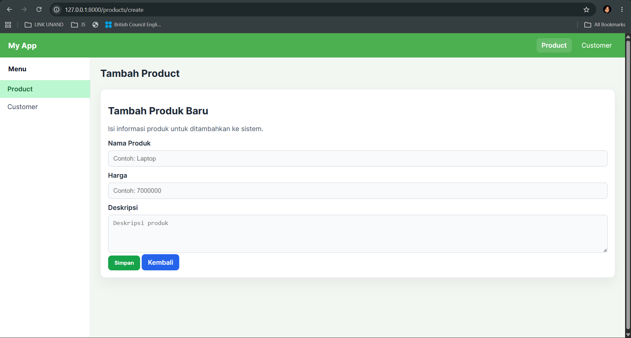The width and height of the screenshot is (631, 338).
Task: Click the Tambah Product page heading
Action: (140, 73)
